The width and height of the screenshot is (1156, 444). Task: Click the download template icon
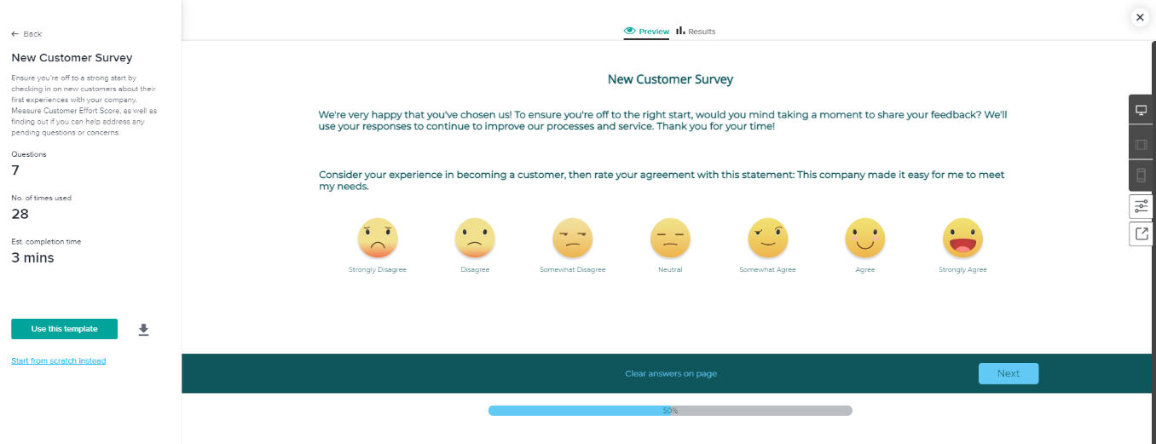143,330
